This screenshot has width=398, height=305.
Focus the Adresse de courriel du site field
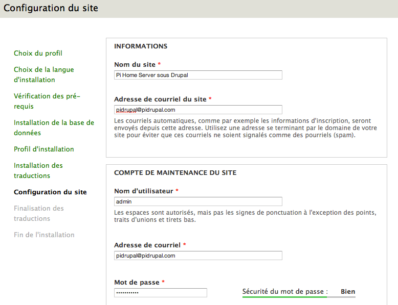[x=198, y=110]
